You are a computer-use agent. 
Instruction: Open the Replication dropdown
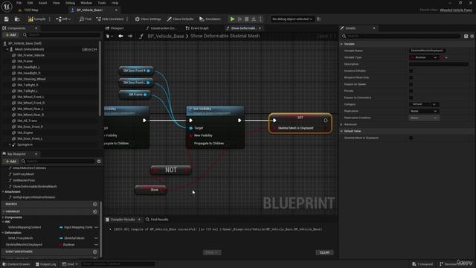point(424,111)
